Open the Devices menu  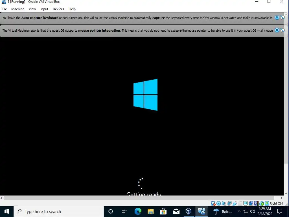[58, 9]
